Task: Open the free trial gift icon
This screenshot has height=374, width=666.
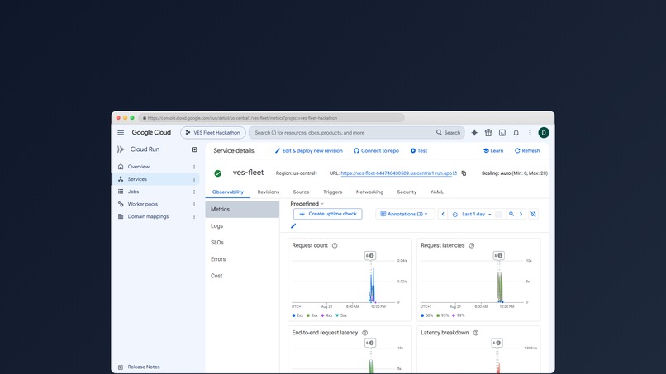Action: point(488,133)
